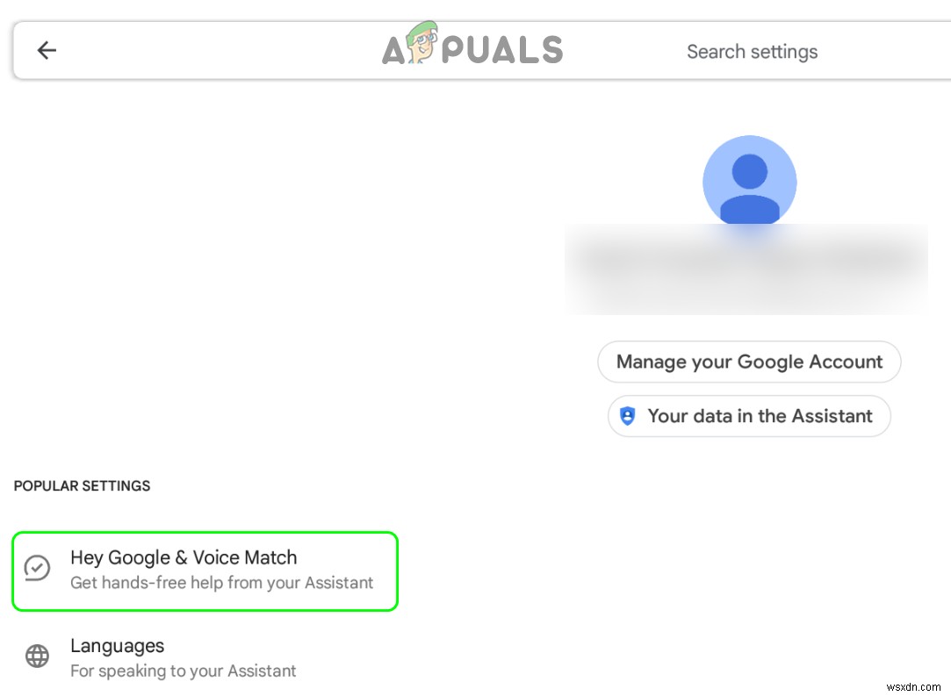Click the shield icon on Your data button
Screen dimensions: 951x696
[x=627, y=416]
